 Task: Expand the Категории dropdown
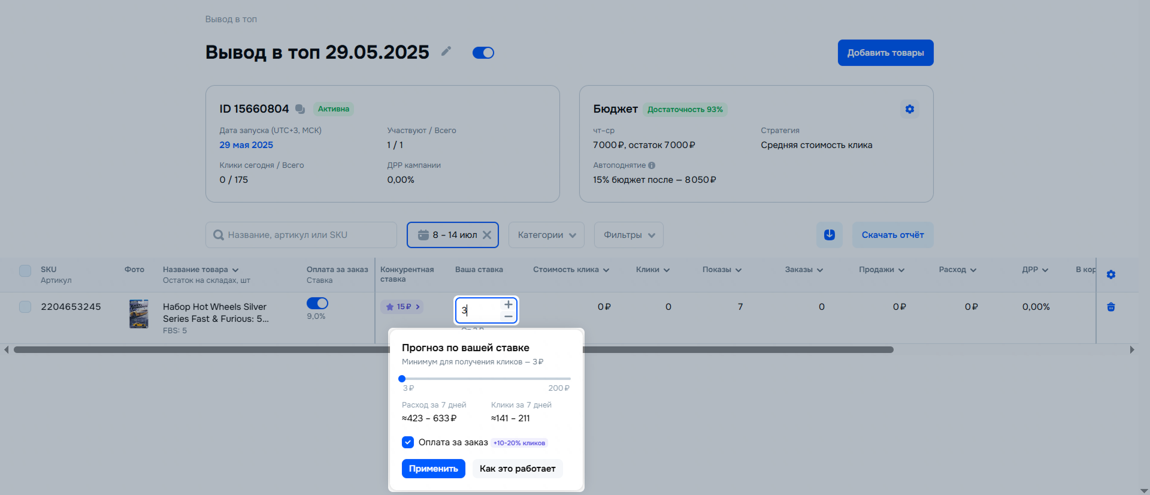click(546, 235)
